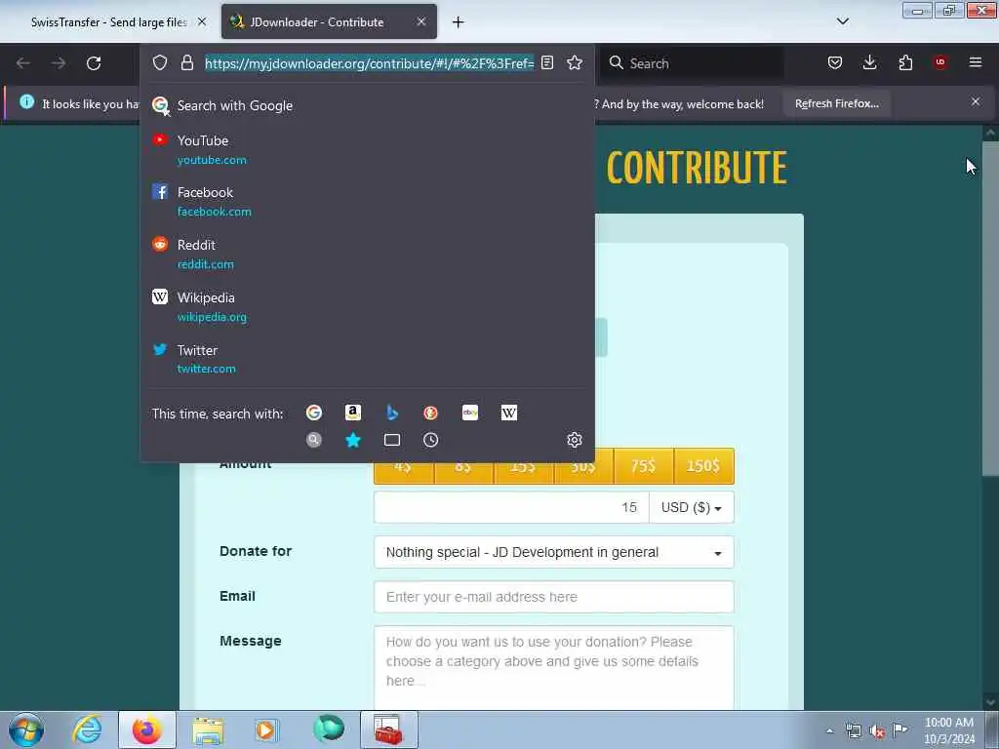Select the gray magnifier search engine icon
The image size is (999, 749).
(x=314, y=440)
